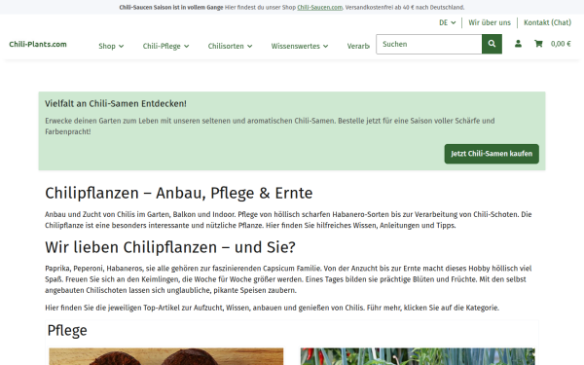This screenshot has height=365, width=584.
Task: Expand the Chili-Pflege menu
Action: (x=165, y=46)
